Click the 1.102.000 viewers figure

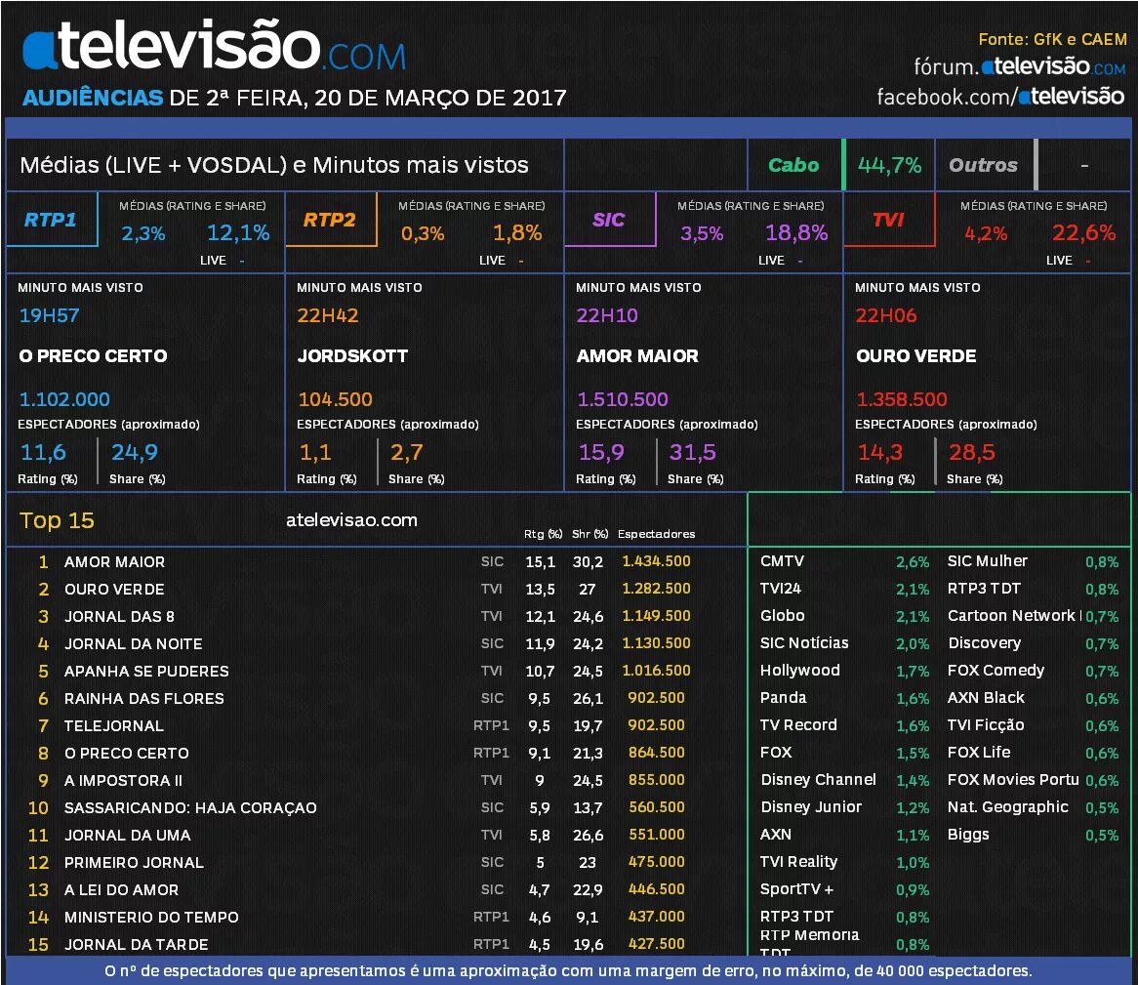click(64, 399)
